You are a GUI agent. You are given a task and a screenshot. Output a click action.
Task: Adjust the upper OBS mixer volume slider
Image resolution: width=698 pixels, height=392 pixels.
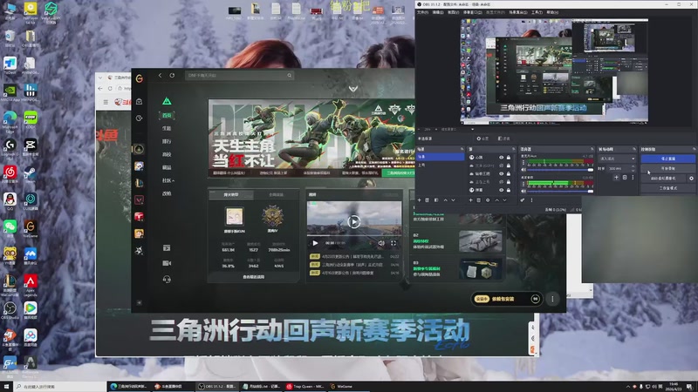tap(560, 170)
